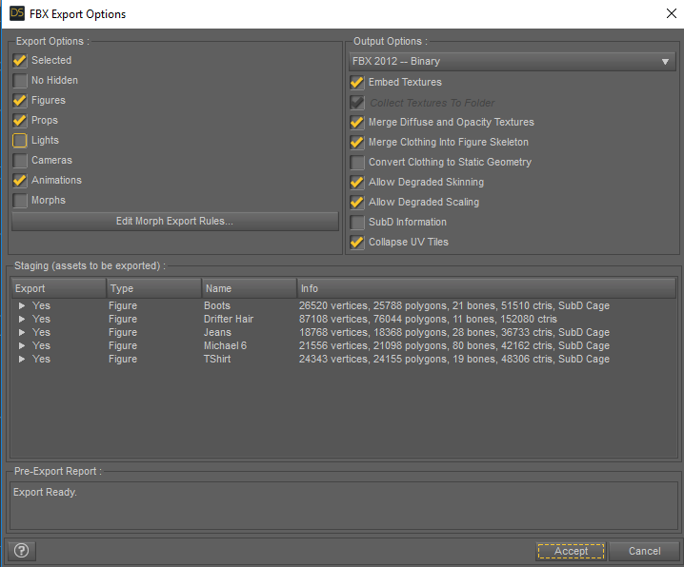Sort by the Type column header
The width and height of the screenshot is (684, 567).
tap(154, 288)
